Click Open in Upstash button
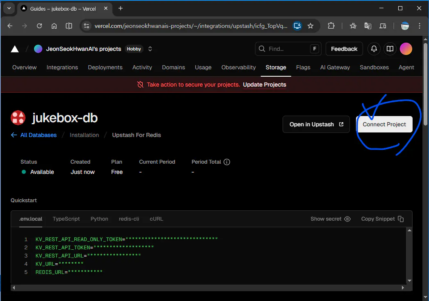Image resolution: width=429 pixels, height=301 pixels. (316, 124)
